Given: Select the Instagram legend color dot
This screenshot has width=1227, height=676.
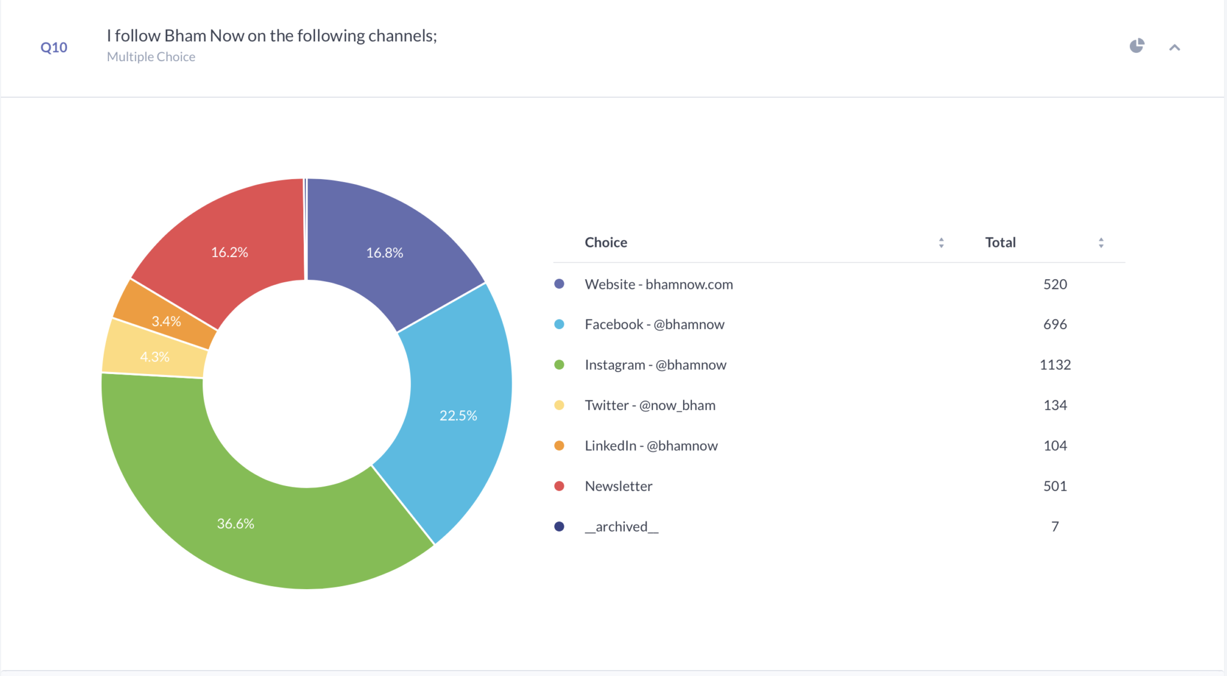Looking at the screenshot, I should click(559, 365).
